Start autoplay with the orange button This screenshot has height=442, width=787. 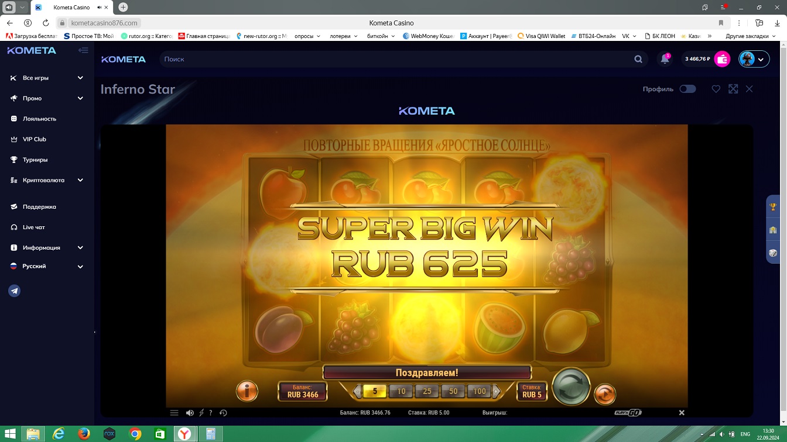pyautogui.click(x=605, y=394)
